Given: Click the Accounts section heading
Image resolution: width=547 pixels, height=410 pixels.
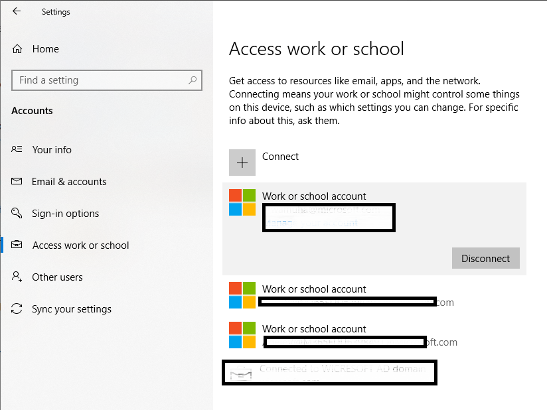Looking at the screenshot, I should pos(32,111).
